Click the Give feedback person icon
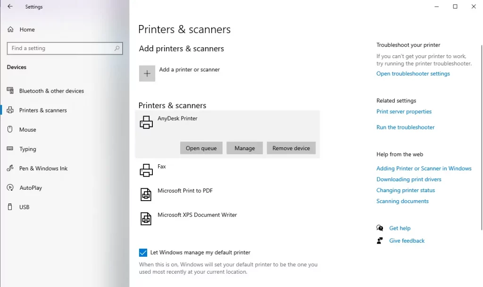This screenshot has width=483, height=287. pos(380,240)
